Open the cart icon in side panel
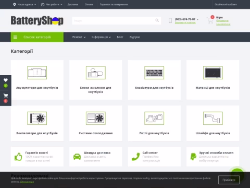This screenshot has width=250, height=188. (x=6, y=96)
